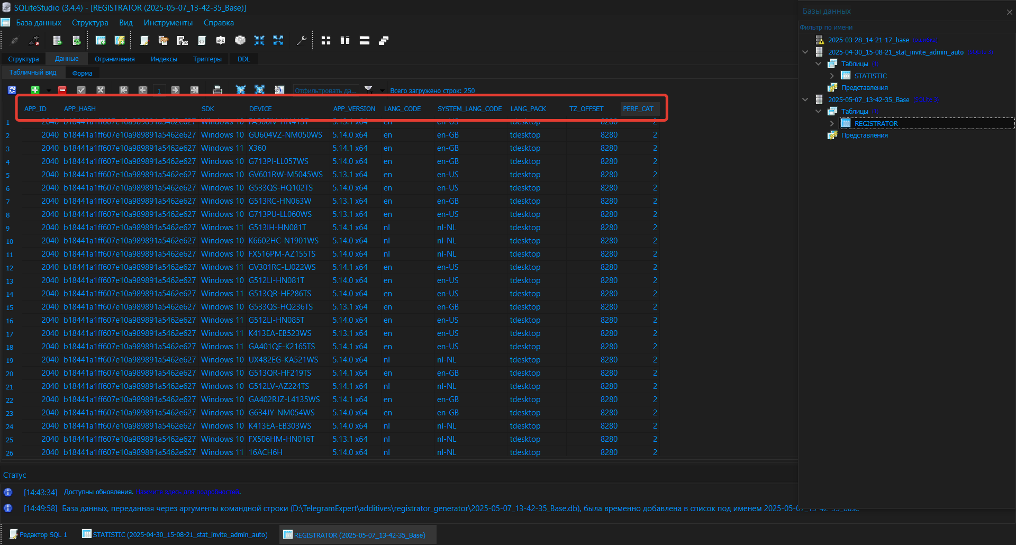1016x545 pixels.
Task: Click the green Insert row plus icon
Action: click(35, 90)
